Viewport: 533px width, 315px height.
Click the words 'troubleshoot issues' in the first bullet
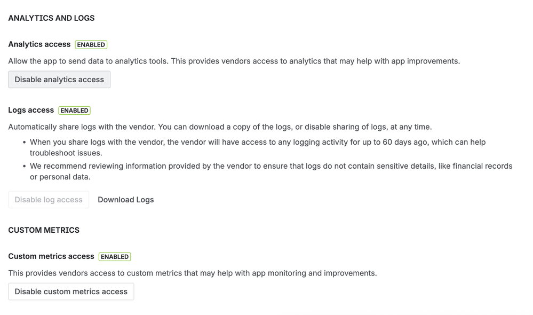pos(66,153)
